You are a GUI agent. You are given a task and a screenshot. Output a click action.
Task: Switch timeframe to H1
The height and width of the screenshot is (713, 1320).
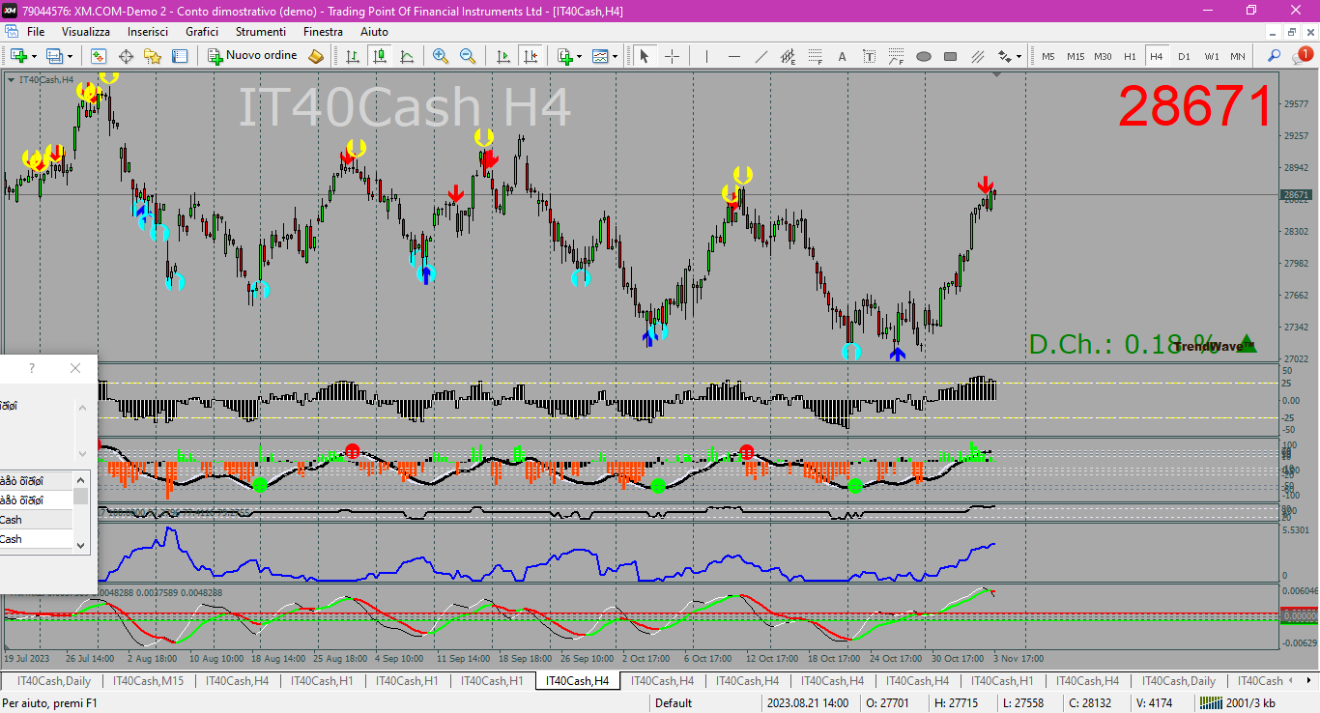(x=1130, y=56)
